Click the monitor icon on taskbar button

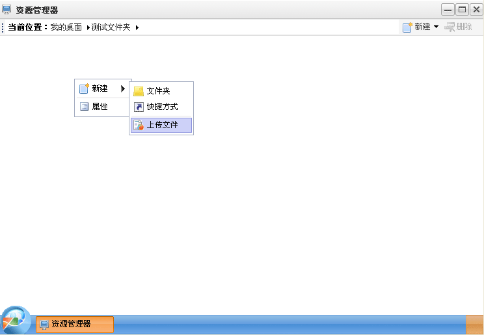[44, 325]
